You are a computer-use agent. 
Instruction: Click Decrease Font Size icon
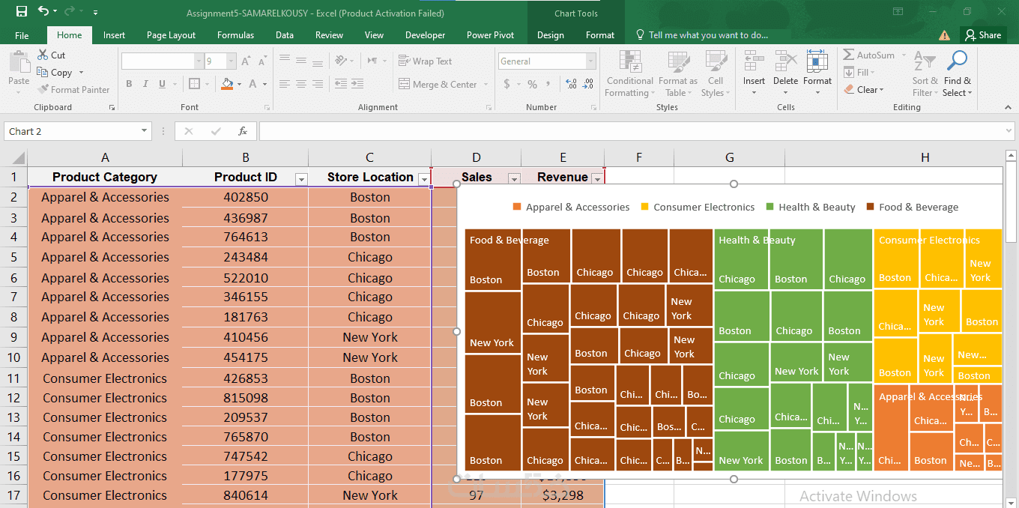pyautogui.click(x=262, y=61)
